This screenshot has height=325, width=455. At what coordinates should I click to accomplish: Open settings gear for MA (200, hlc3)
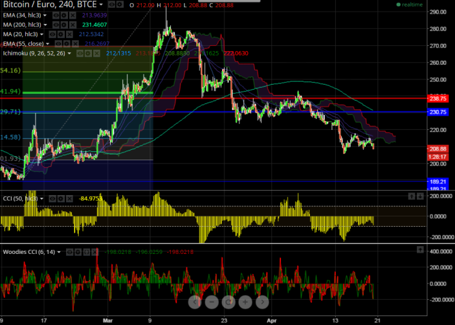64,25
